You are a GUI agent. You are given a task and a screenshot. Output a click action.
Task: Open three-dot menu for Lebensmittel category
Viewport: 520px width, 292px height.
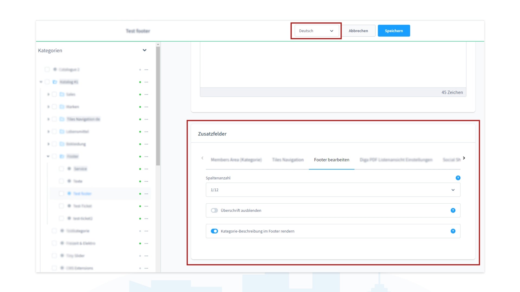click(x=146, y=132)
